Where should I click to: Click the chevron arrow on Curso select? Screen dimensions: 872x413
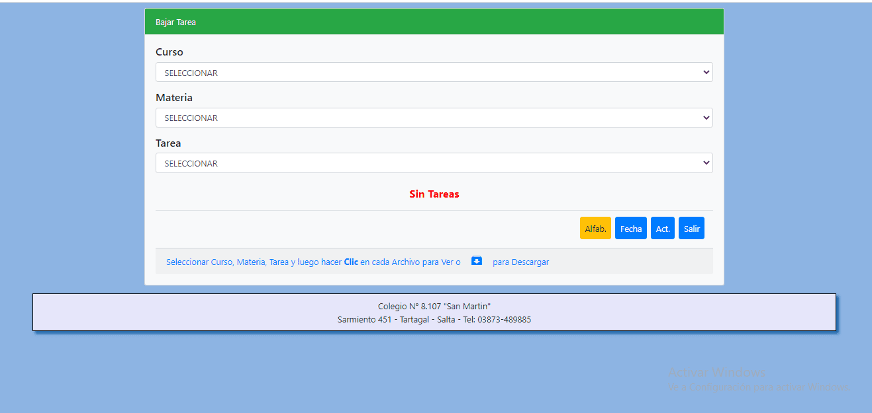pyautogui.click(x=706, y=73)
